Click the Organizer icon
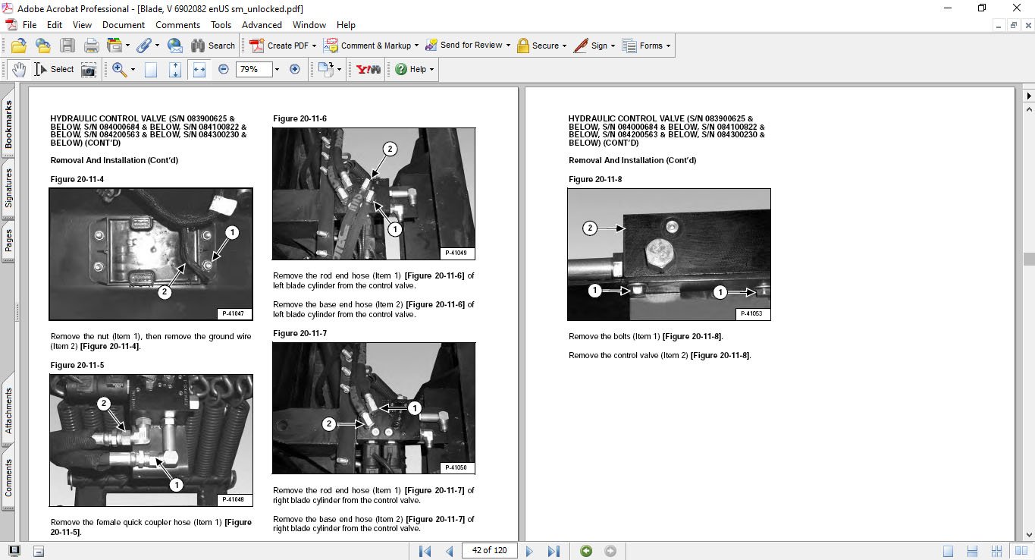The height and width of the screenshot is (560, 1035). coord(114,46)
